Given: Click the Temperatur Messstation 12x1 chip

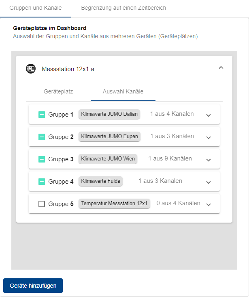Looking at the screenshot, I should click(114, 204).
